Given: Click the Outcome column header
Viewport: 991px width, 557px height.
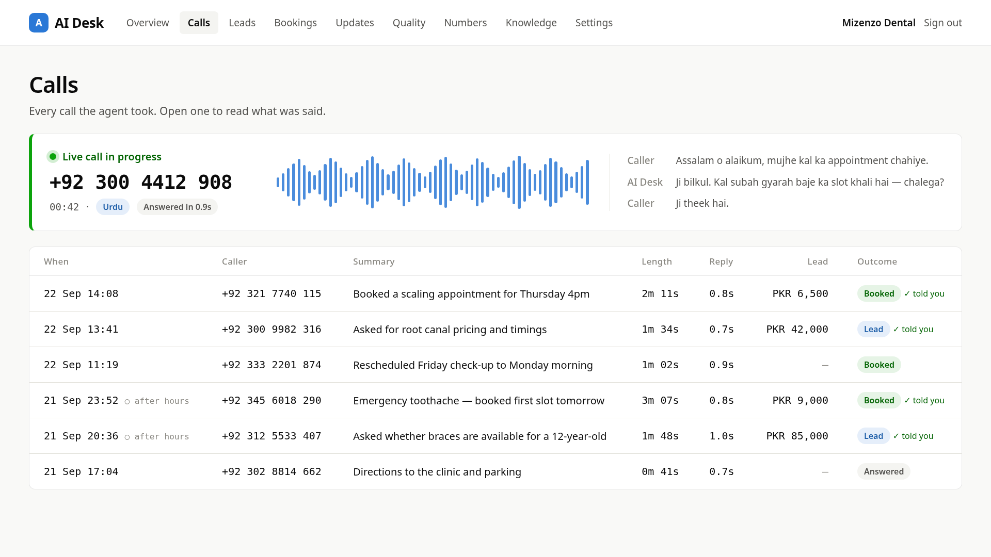Looking at the screenshot, I should point(877,261).
